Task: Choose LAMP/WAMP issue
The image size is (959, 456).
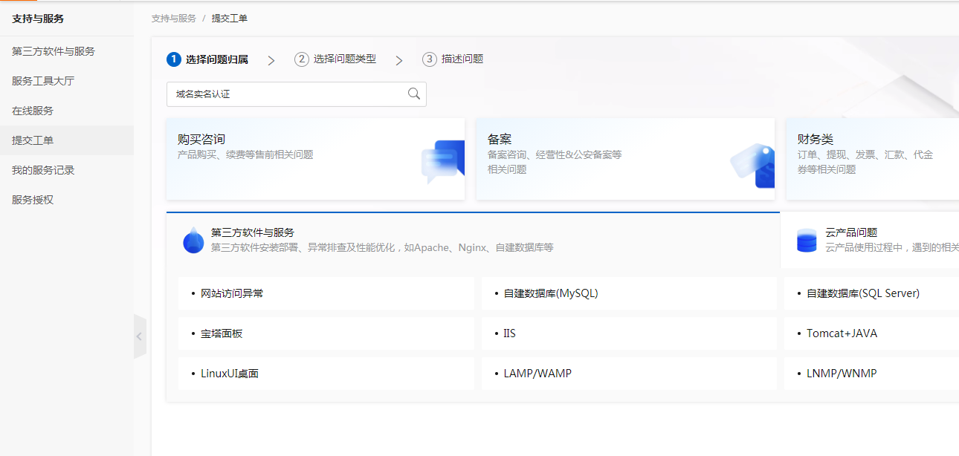Action: pos(629,374)
